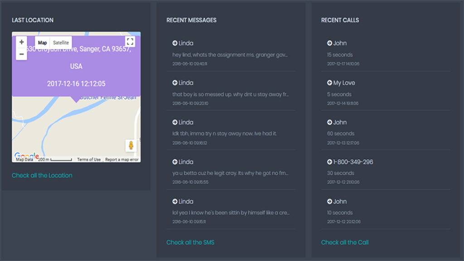Open Check all the Call

tap(345, 242)
